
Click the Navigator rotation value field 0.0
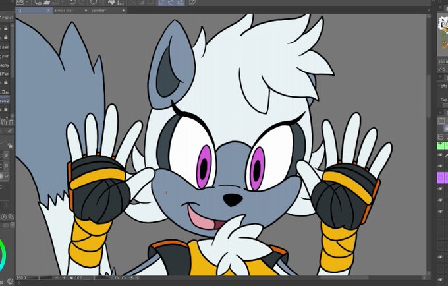point(443,69)
